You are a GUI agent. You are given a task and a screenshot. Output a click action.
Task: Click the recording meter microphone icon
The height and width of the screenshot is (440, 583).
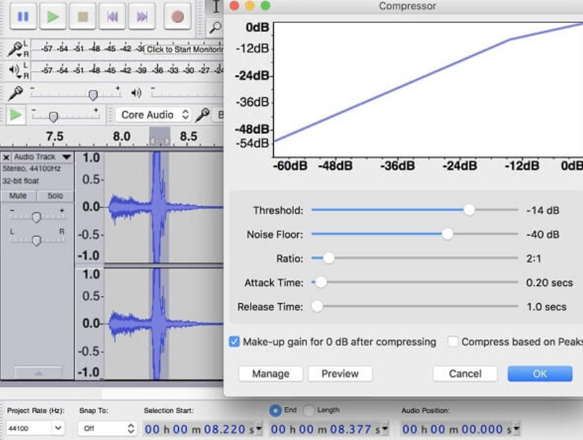15,49
